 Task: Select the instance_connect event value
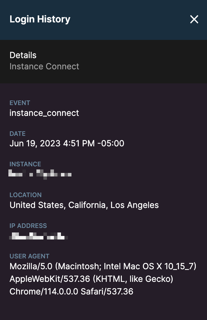point(44,113)
